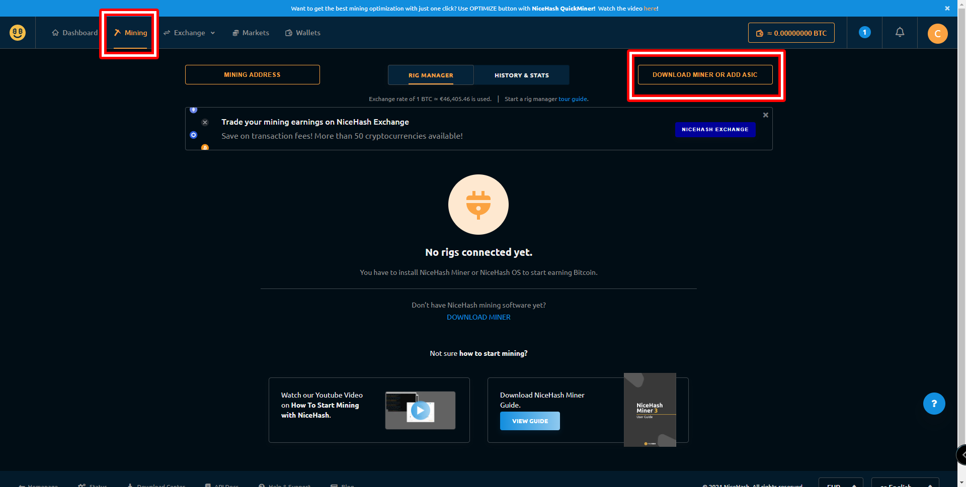
Task: Go to the Dashboard menu item
Action: 74,32
